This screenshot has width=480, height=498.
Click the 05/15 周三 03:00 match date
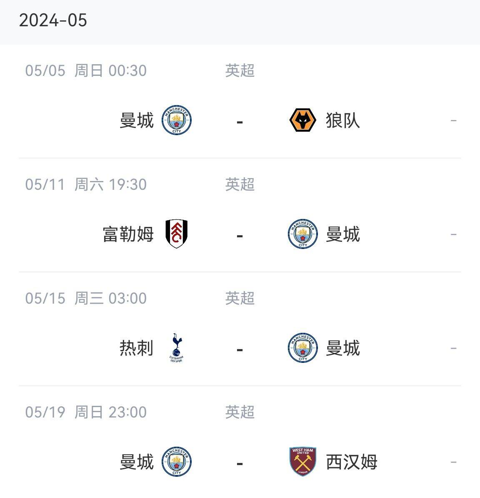86,298
